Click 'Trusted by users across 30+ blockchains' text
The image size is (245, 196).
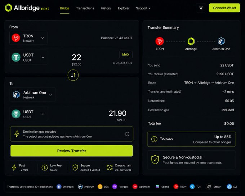[30, 187]
